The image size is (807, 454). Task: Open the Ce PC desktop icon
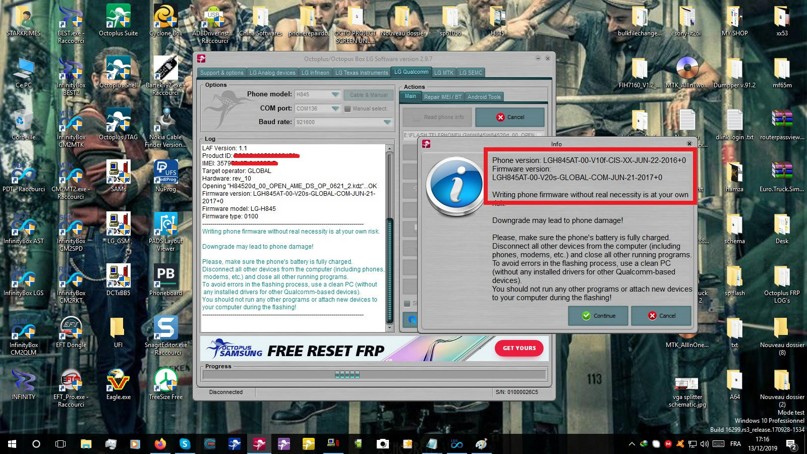(24, 72)
